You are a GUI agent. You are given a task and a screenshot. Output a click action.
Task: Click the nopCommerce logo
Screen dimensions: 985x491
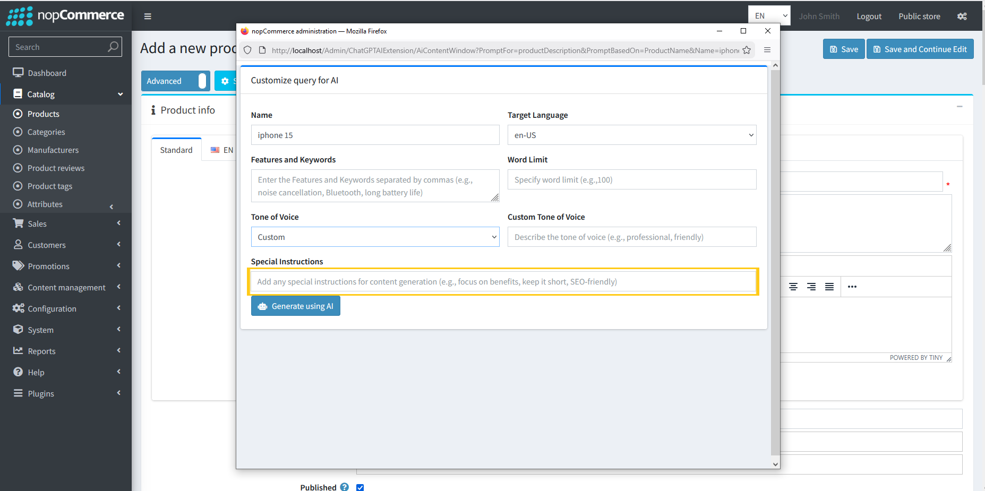[x=65, y=15]
